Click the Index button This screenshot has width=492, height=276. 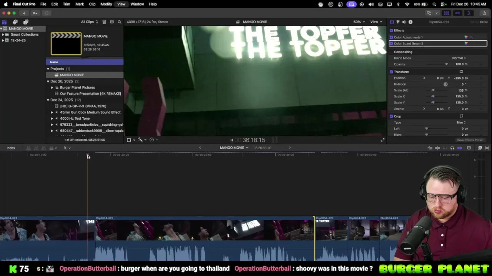[x=11, y=148]
